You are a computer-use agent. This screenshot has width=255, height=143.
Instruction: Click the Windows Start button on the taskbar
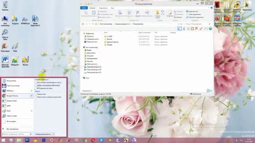pos(3,140)
